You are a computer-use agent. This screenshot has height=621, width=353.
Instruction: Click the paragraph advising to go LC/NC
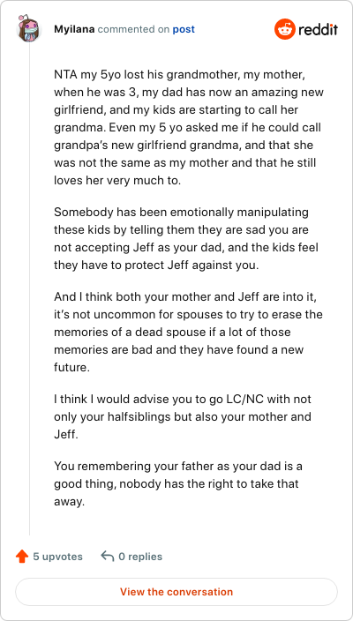(183, 416)
